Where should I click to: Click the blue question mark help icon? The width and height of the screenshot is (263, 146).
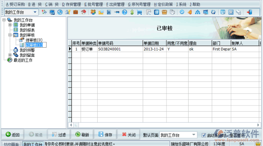tap(124, 12)
